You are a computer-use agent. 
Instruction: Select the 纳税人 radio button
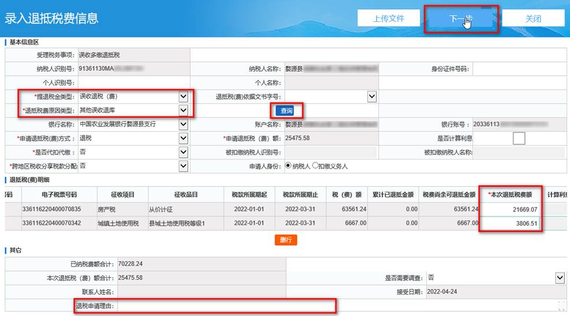(289, 166)
